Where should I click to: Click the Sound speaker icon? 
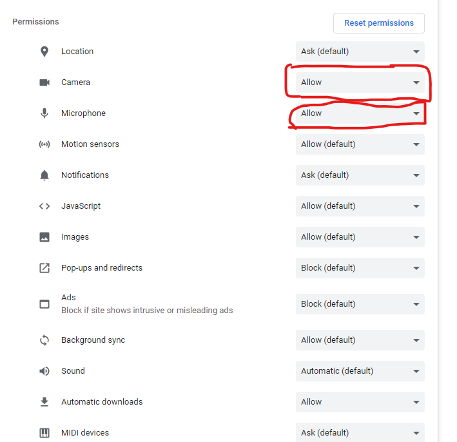(44, 371)
